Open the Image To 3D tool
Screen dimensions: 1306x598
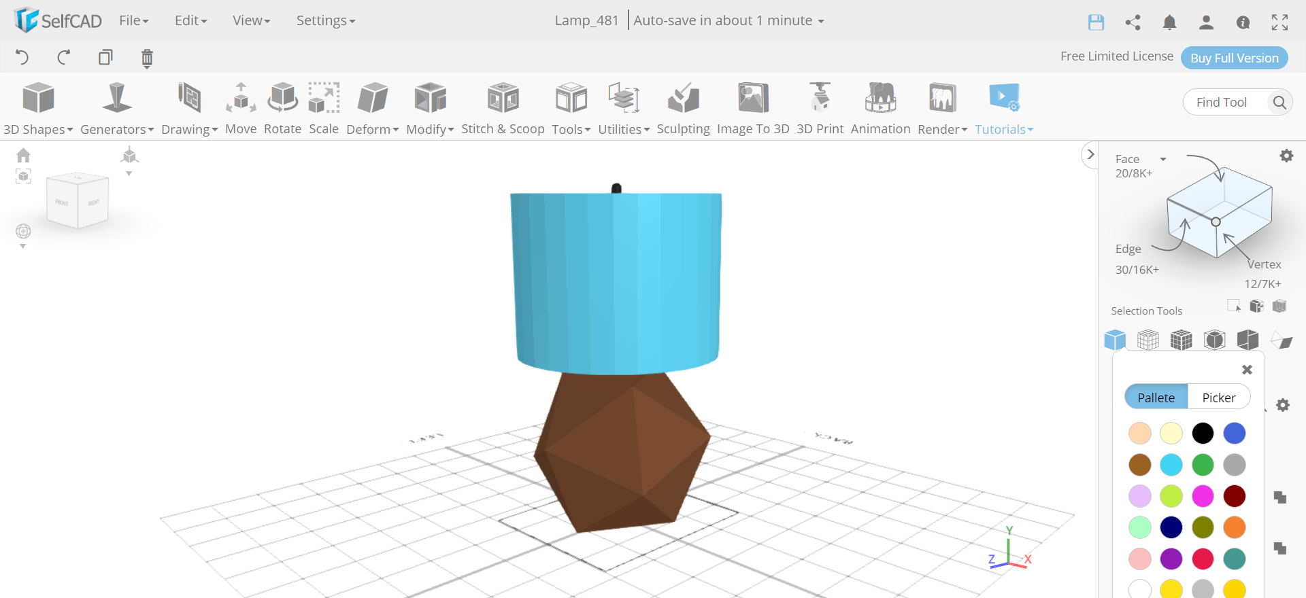[x=753, y=109]
